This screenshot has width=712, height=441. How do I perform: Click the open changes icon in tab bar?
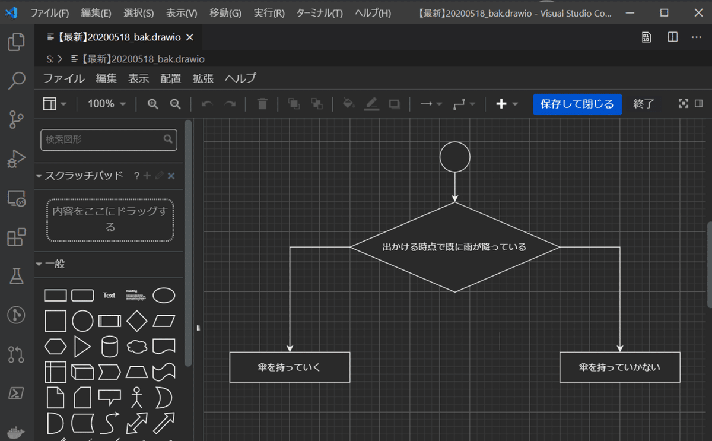click(647, 37)
